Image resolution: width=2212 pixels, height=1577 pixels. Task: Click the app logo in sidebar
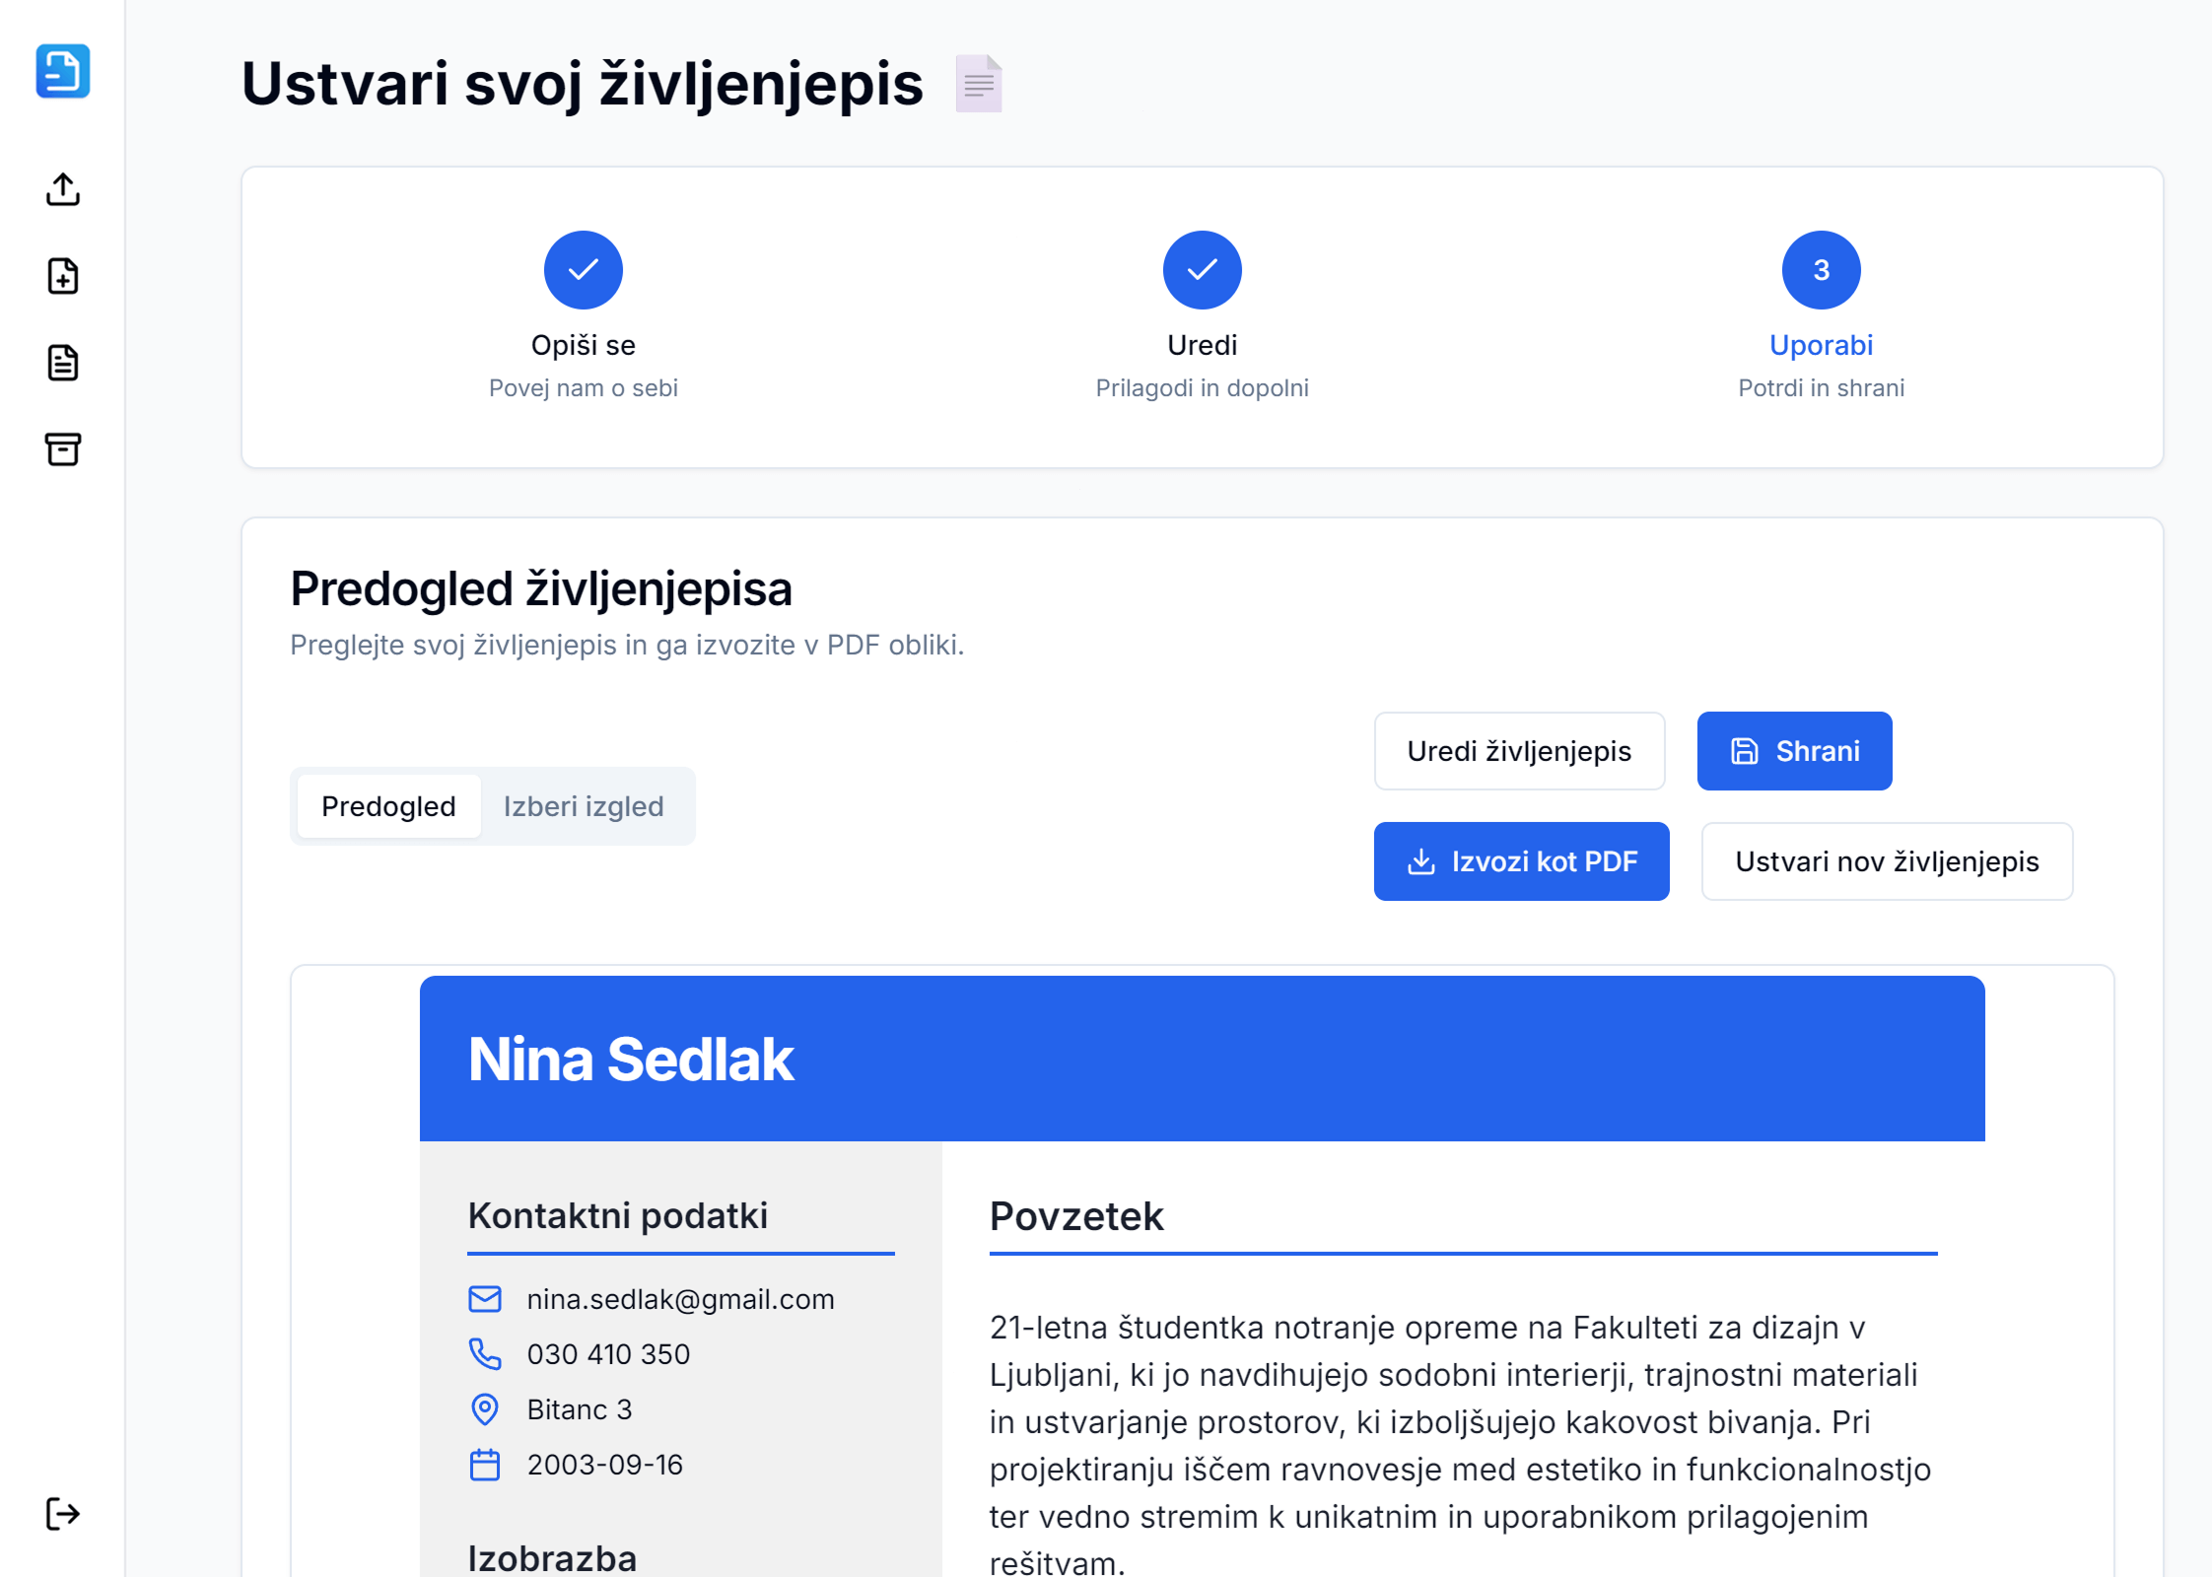tap(63, 71)
